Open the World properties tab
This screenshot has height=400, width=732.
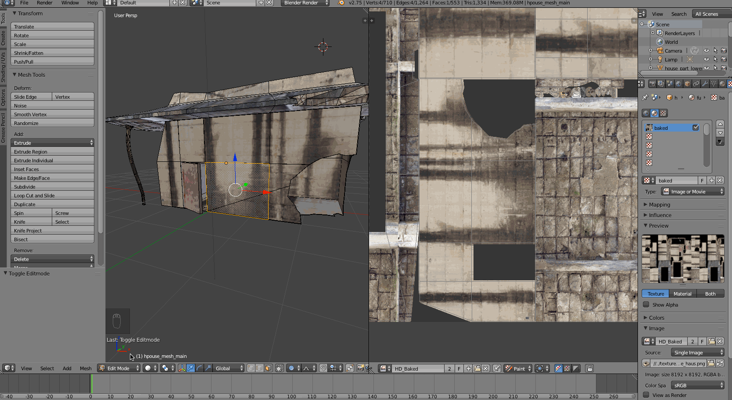tap(678, 83)
